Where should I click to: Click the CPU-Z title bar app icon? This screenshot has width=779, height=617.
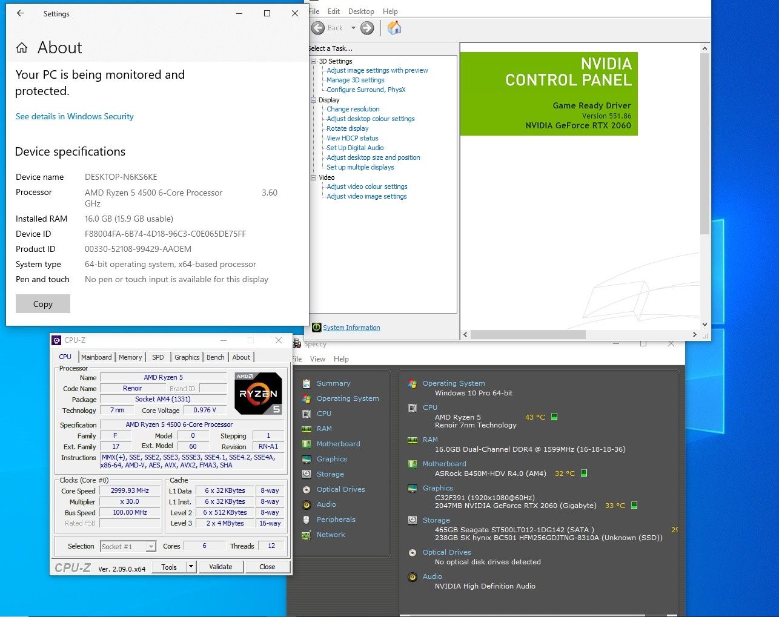56,340
